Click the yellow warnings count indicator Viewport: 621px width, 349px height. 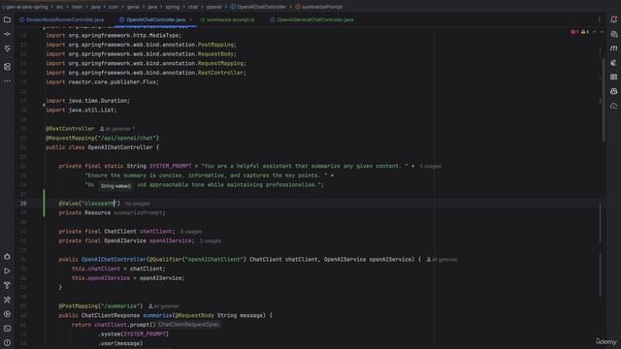pyautogui.click(x=585, y=32)
